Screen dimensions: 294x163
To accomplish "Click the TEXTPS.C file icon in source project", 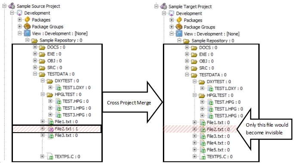I will click(x=50, y=156).
